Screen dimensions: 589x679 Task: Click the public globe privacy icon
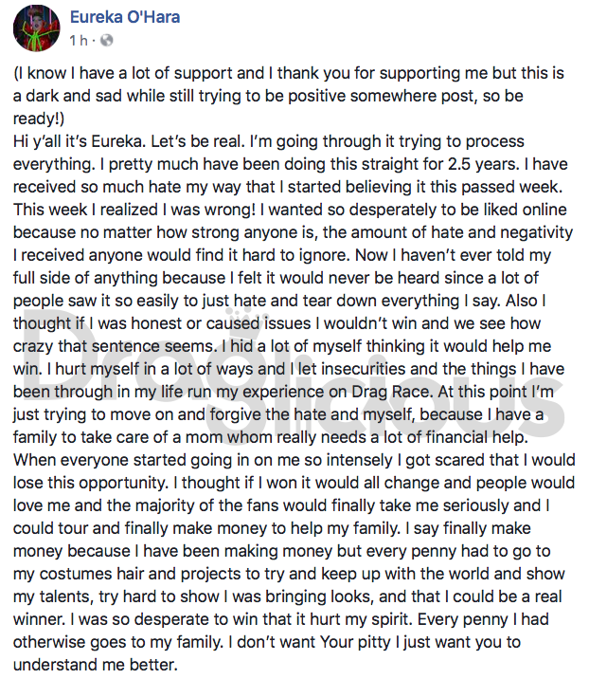point(106,40)
